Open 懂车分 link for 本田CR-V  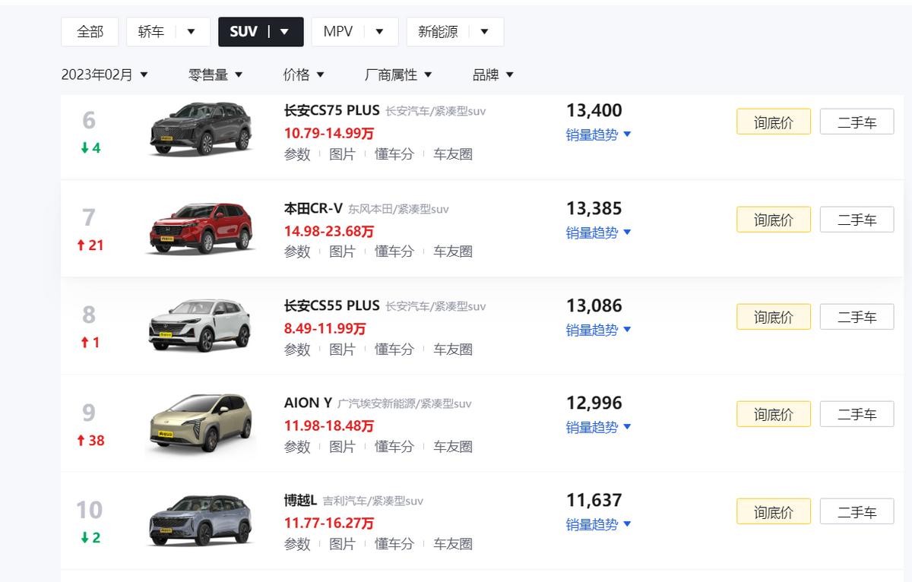(394, 251)
